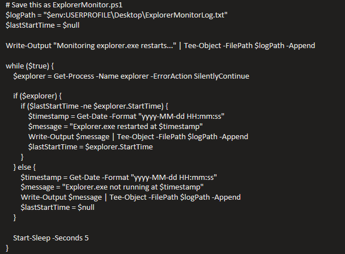The height and width of the screenshot is (254, 345).
Task: Click the first Get-Date -Format line
Action: coord(126,116)
